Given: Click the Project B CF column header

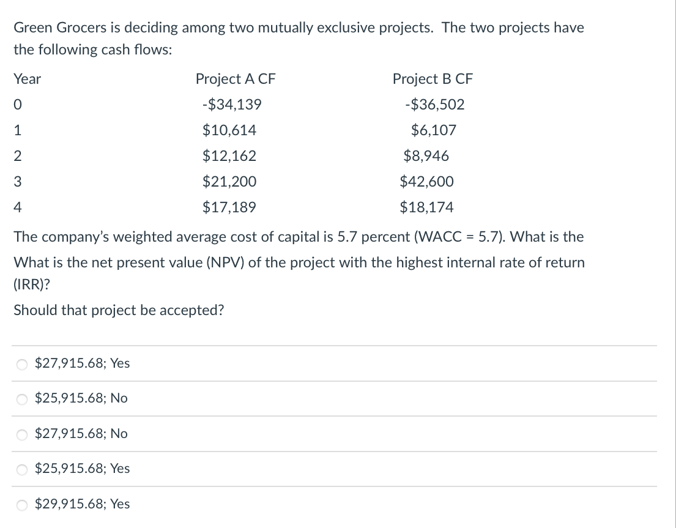Looking at the screenshot, I should pyautogui.click(x=433, y=80).
